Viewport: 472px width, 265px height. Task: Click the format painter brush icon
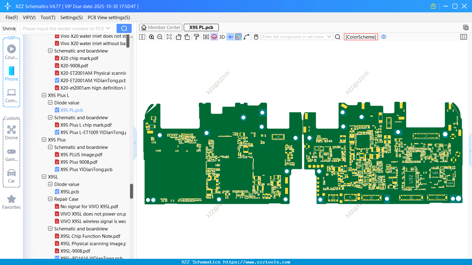tap(196, 37)
